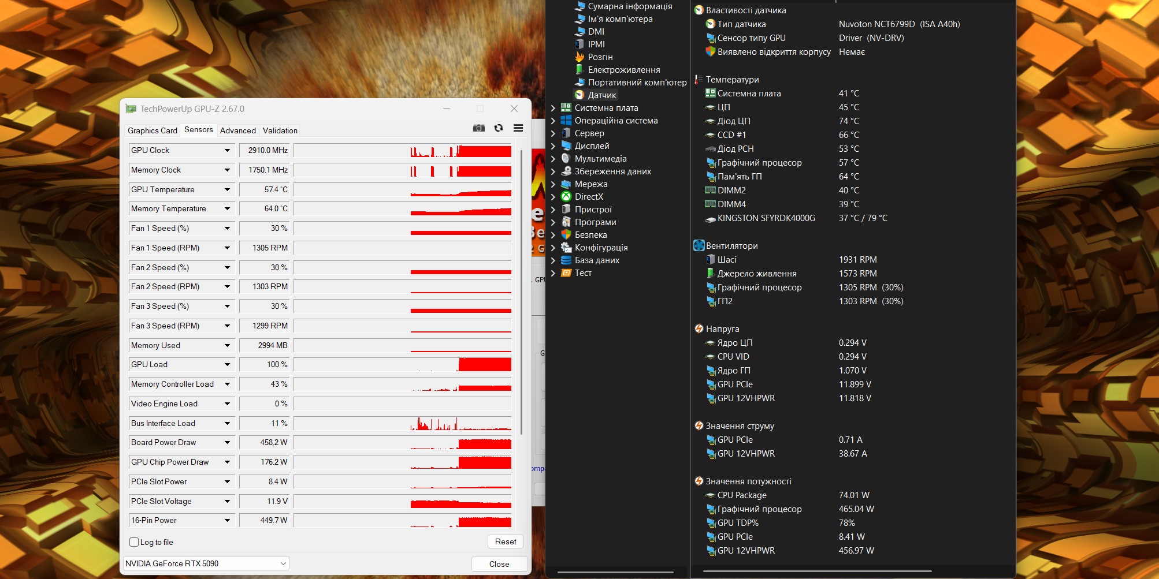Viewport: 1159px width, 579px height.
Task: Expand the Системна плата tree node
Action: tap(553, 108)
